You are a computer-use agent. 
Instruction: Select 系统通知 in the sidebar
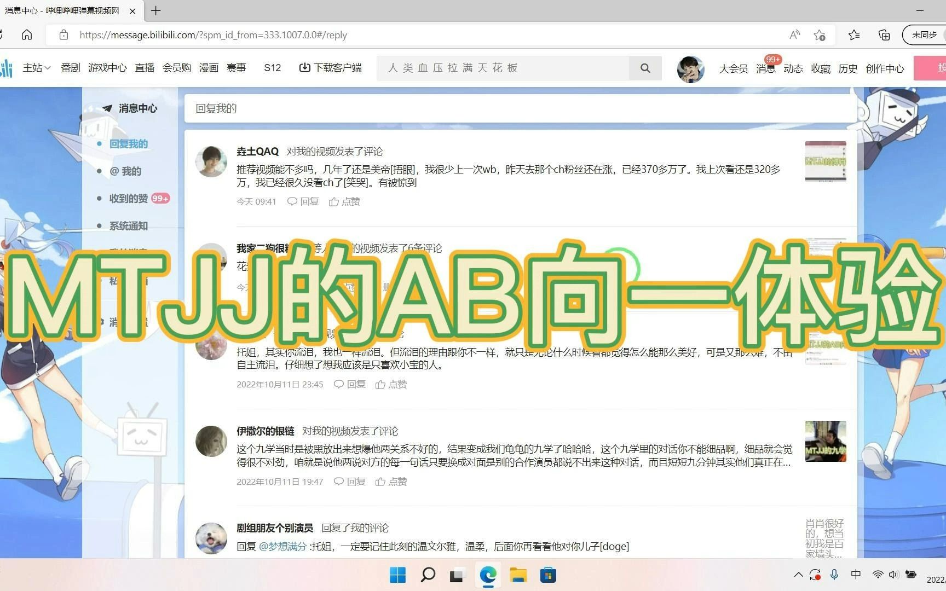129,226
